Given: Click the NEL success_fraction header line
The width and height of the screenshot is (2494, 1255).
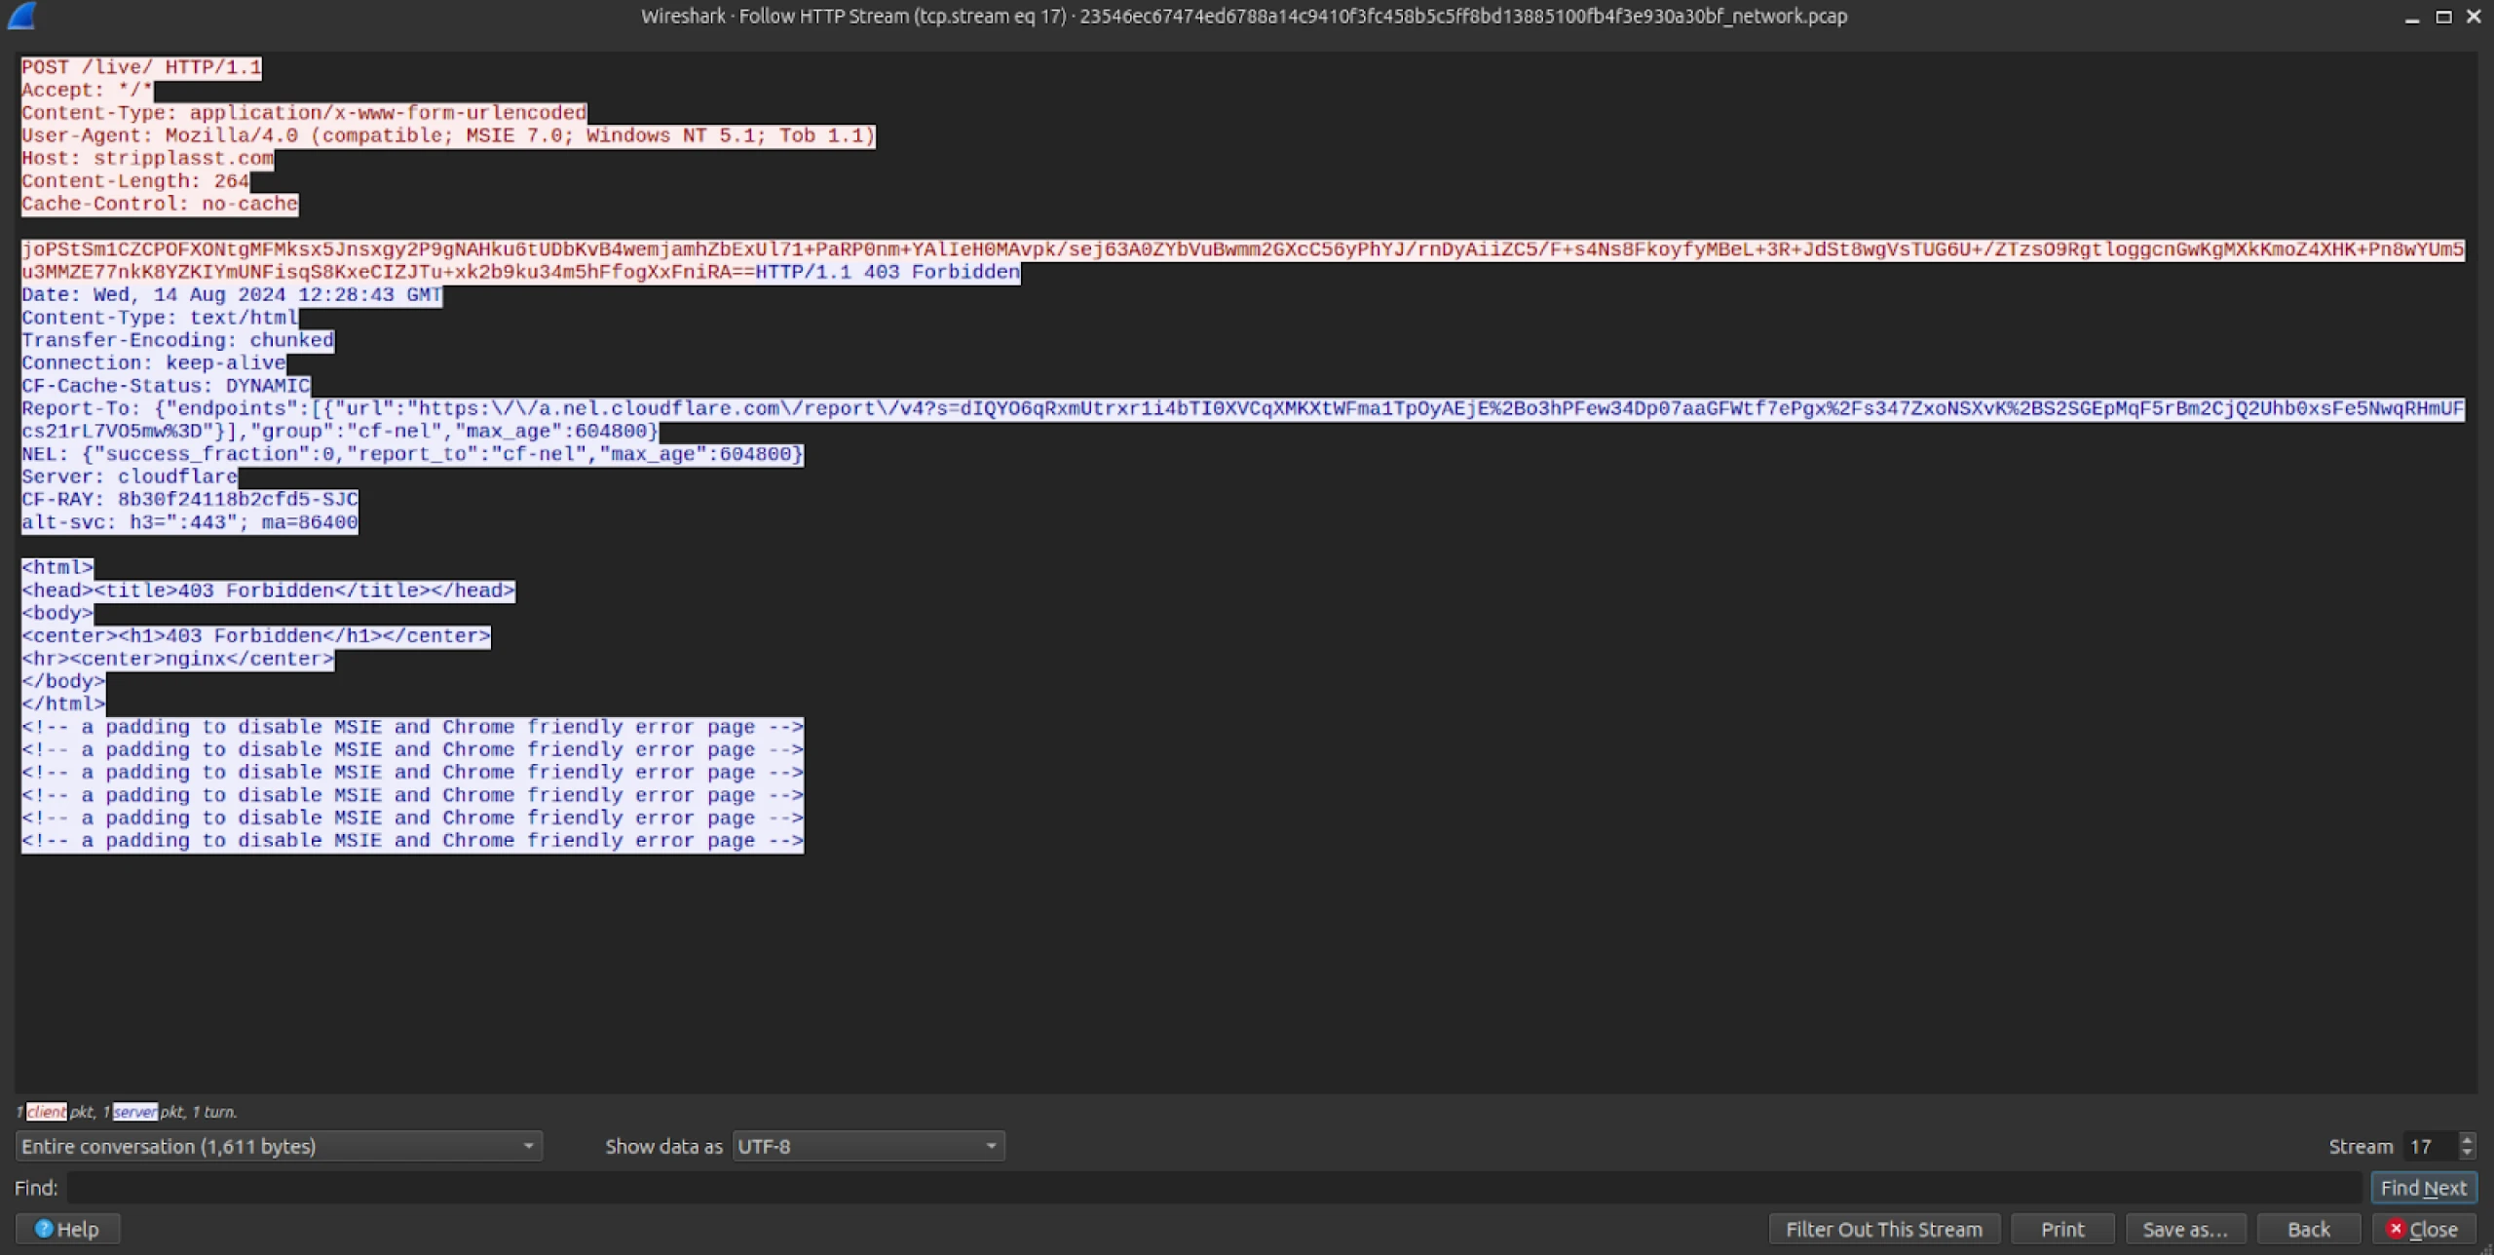Looking at the screenshot, I should 412,454.
